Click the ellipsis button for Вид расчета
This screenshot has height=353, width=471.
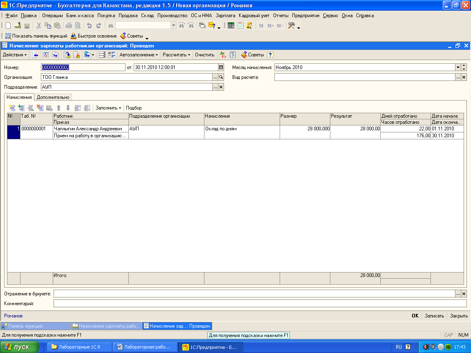tap(458, 77)
